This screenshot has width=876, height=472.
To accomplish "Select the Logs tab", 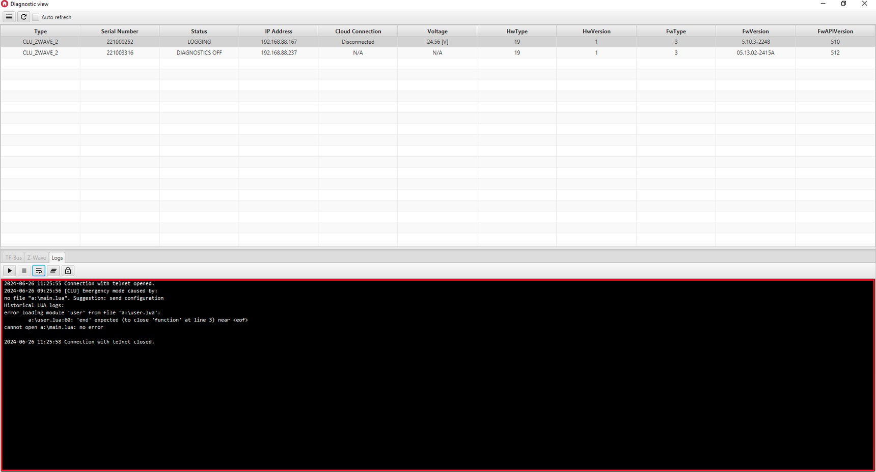I will pyautogui.click(x=57, y=258).
